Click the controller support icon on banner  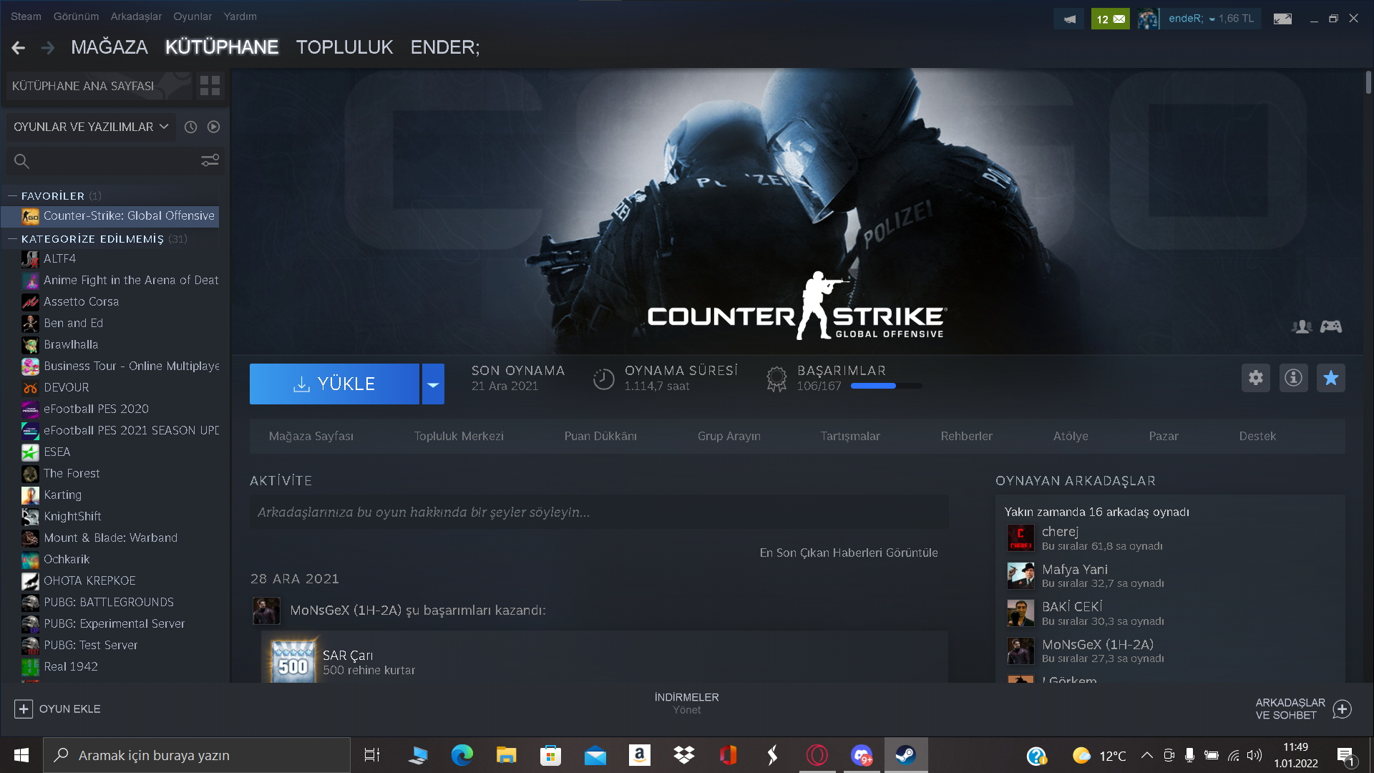1331,326
